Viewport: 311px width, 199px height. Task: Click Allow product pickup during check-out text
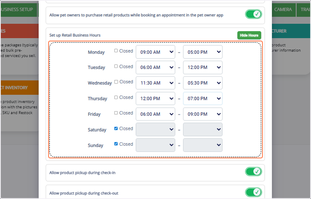point(84,193)
